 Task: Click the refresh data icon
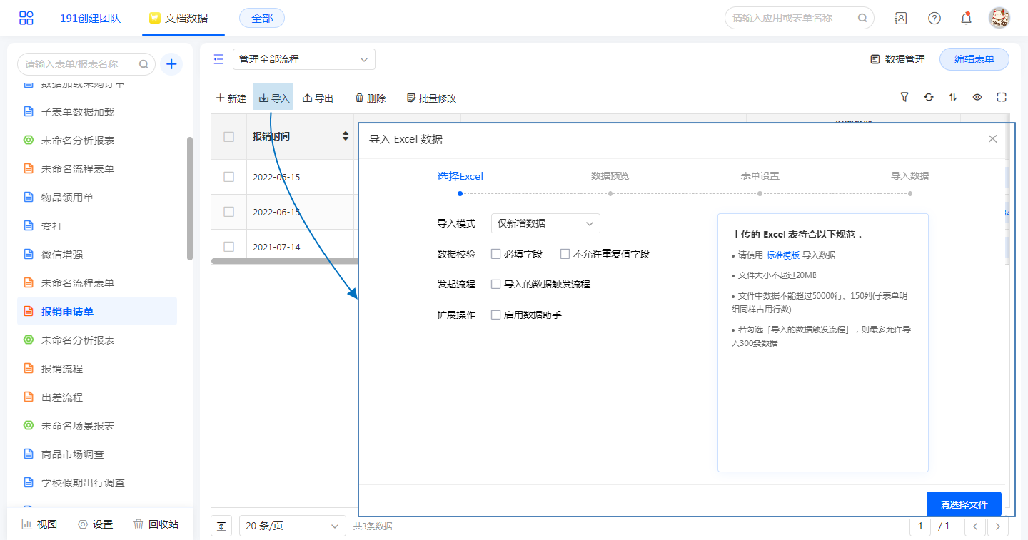929,97
